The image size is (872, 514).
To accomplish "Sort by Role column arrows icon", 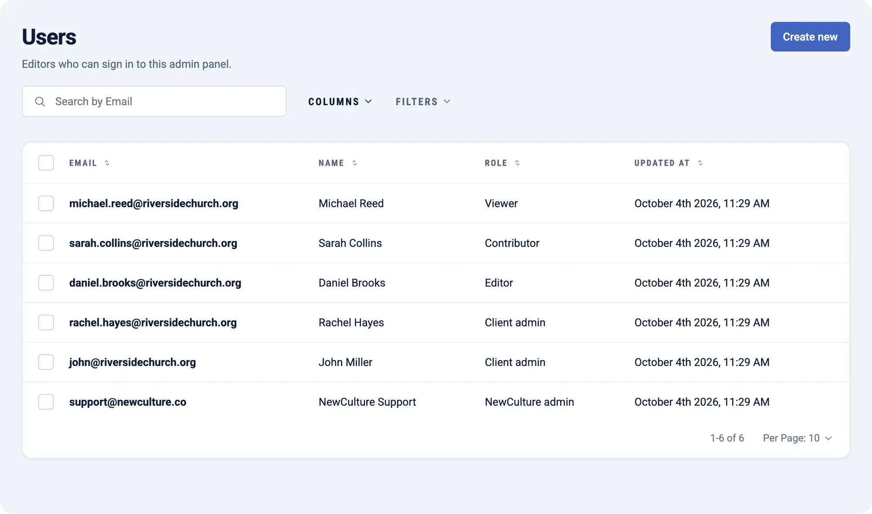I will coord(517,163).
